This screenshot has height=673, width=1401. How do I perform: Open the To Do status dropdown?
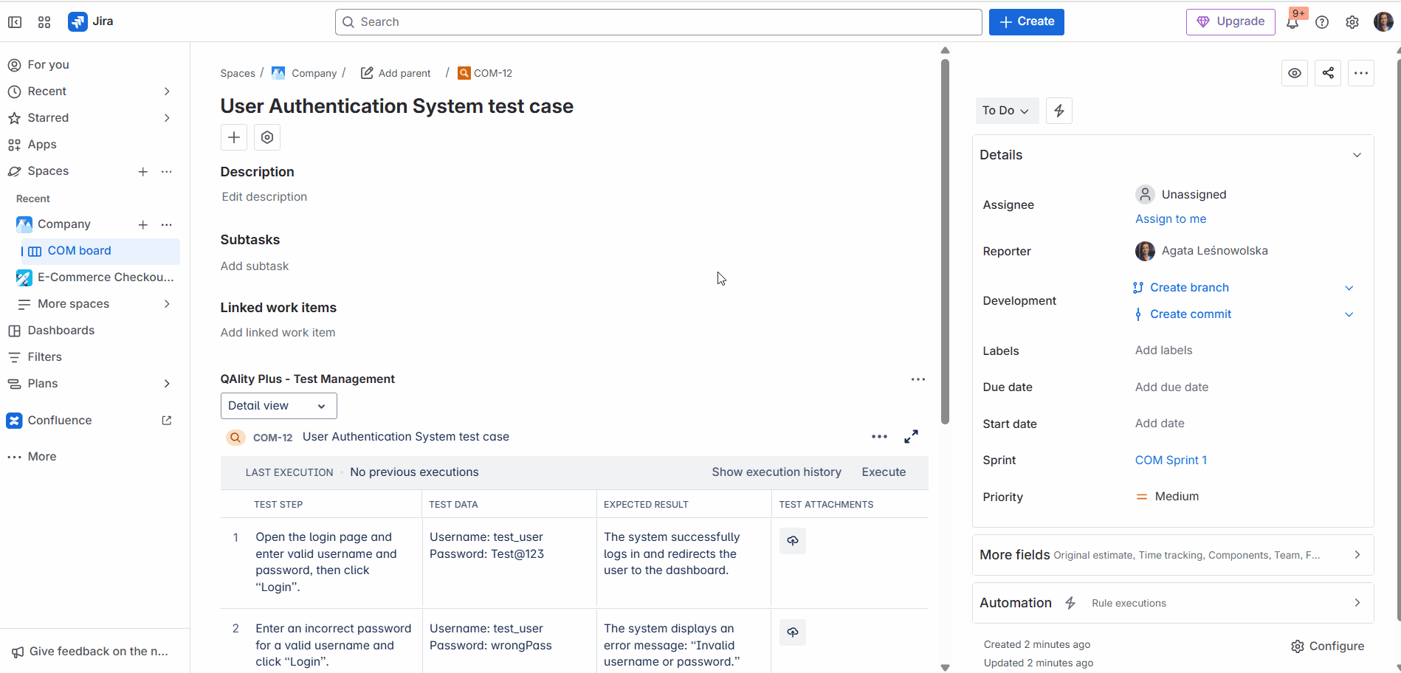(1007, 111)
